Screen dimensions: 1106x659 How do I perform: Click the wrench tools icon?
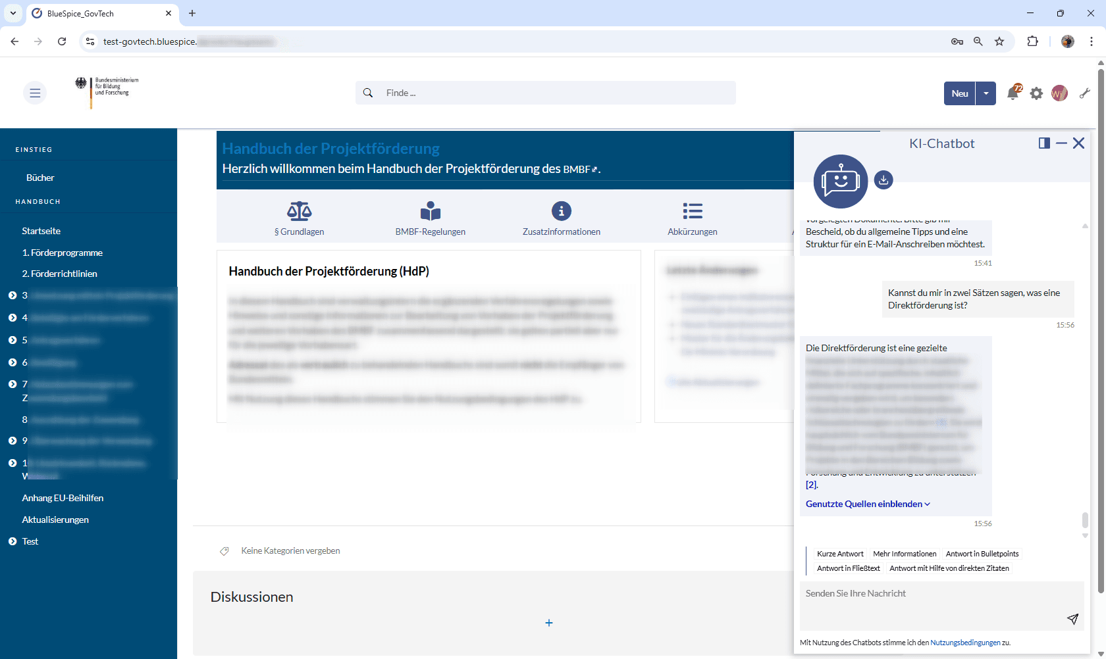coord(1084,93)
